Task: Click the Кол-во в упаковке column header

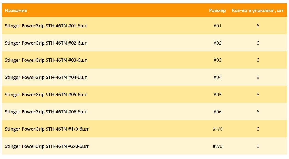Action: tap(257, 10)
